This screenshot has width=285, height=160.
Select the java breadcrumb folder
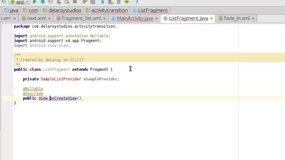click(x=11, y=11)
